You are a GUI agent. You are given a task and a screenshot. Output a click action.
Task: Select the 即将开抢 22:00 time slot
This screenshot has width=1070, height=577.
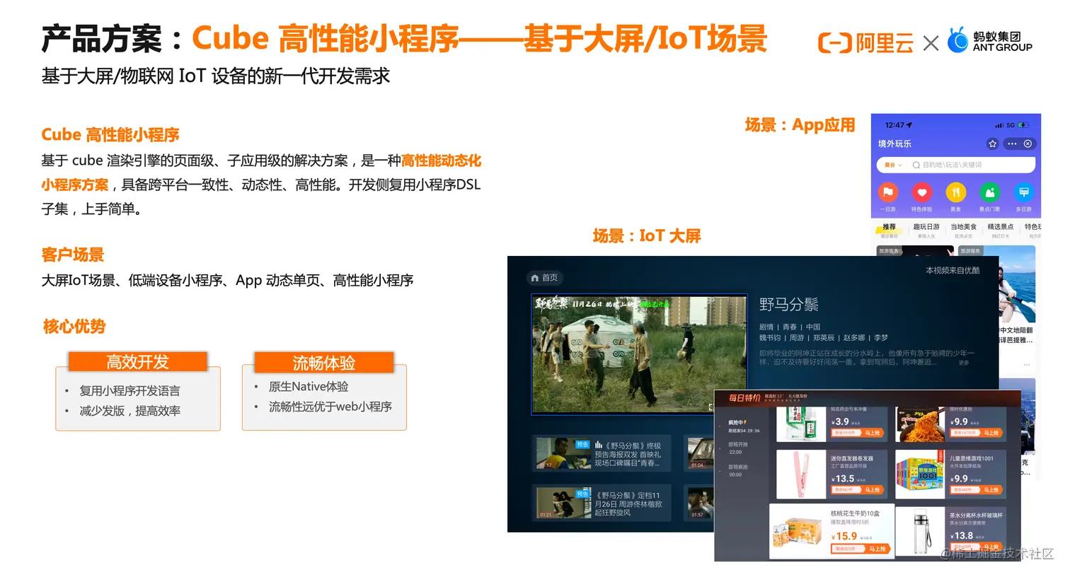point(737,448)
